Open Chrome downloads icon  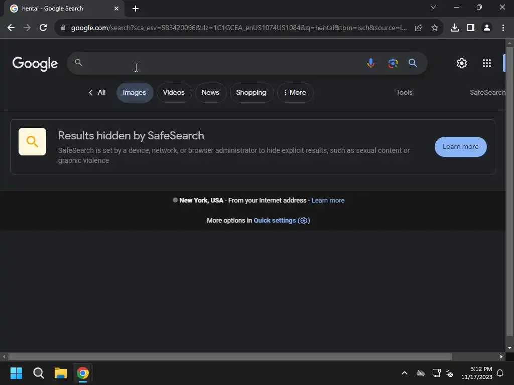[x=455, y=28]
